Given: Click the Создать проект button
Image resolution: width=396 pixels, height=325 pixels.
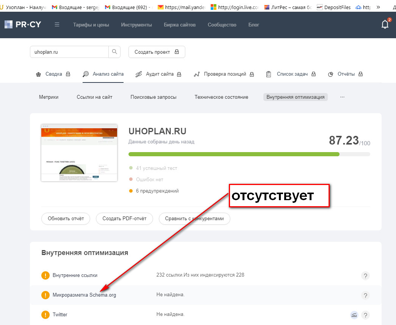Looking at the screenshot, I should pos(157,52).
